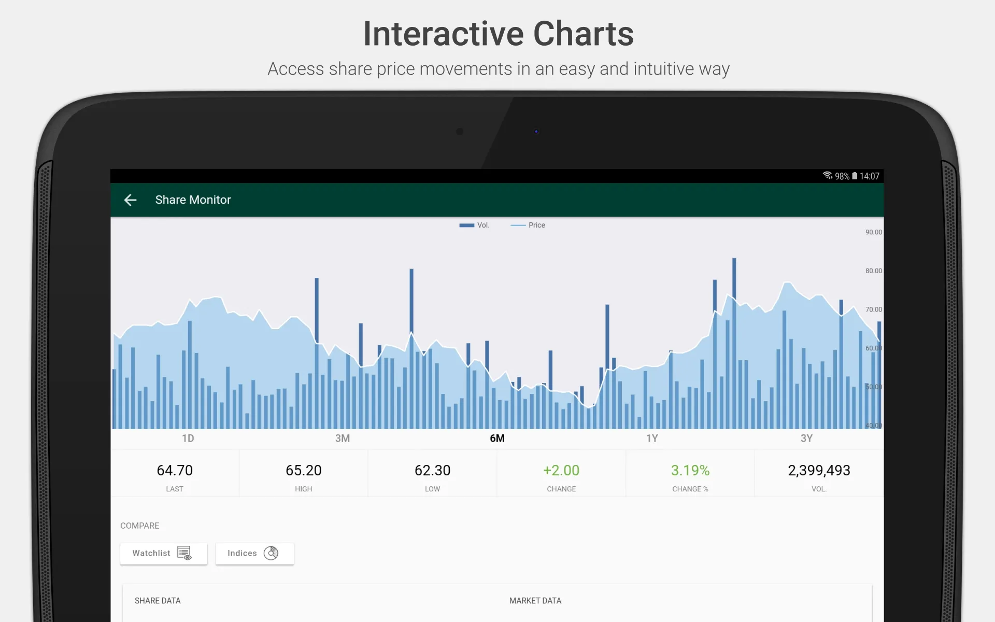Viewport: 995px width, 622px height.
Task: Click the 70.00 axis label
Action: 873,309
